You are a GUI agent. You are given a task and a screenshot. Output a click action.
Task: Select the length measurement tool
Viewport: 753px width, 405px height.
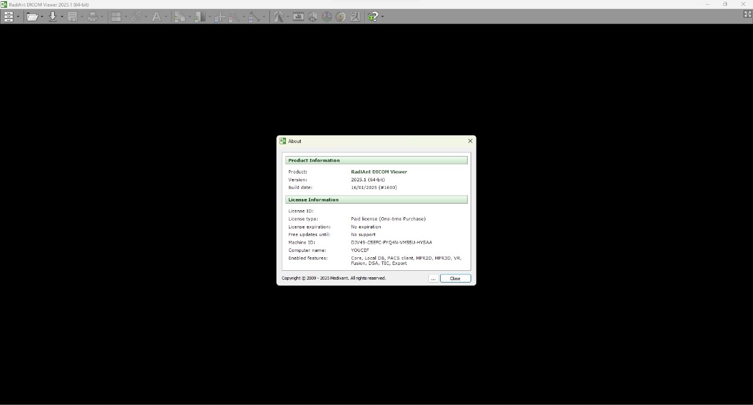[x=254, y=16]
